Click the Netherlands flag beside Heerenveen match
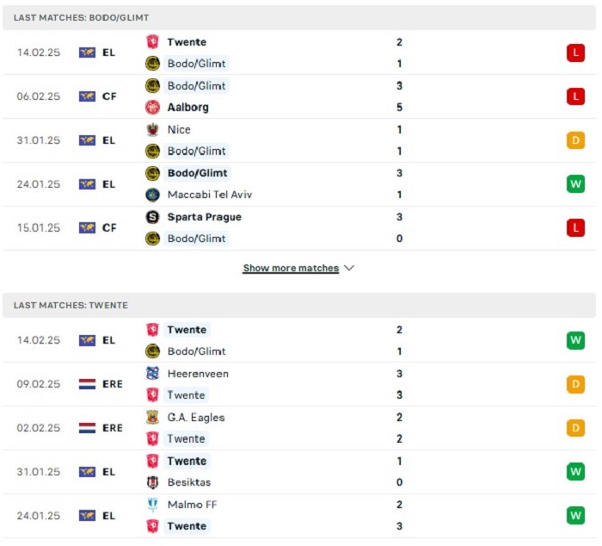The width and height of the screenshot is (602, 546). tap(87, 384)
